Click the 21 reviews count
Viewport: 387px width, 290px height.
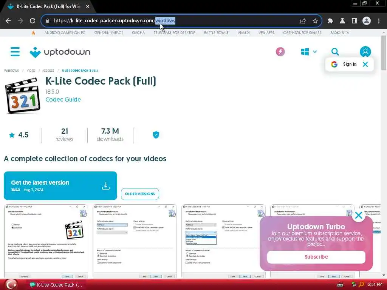pyautogui.click(x=64, y=135)
